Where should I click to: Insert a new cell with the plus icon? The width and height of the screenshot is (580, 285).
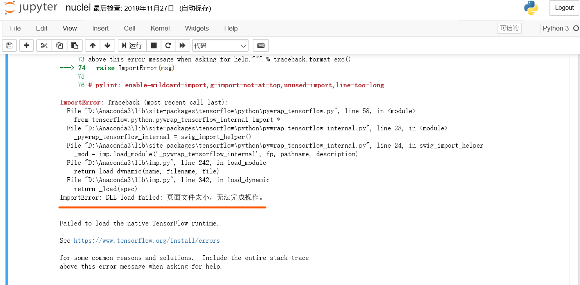26,45
